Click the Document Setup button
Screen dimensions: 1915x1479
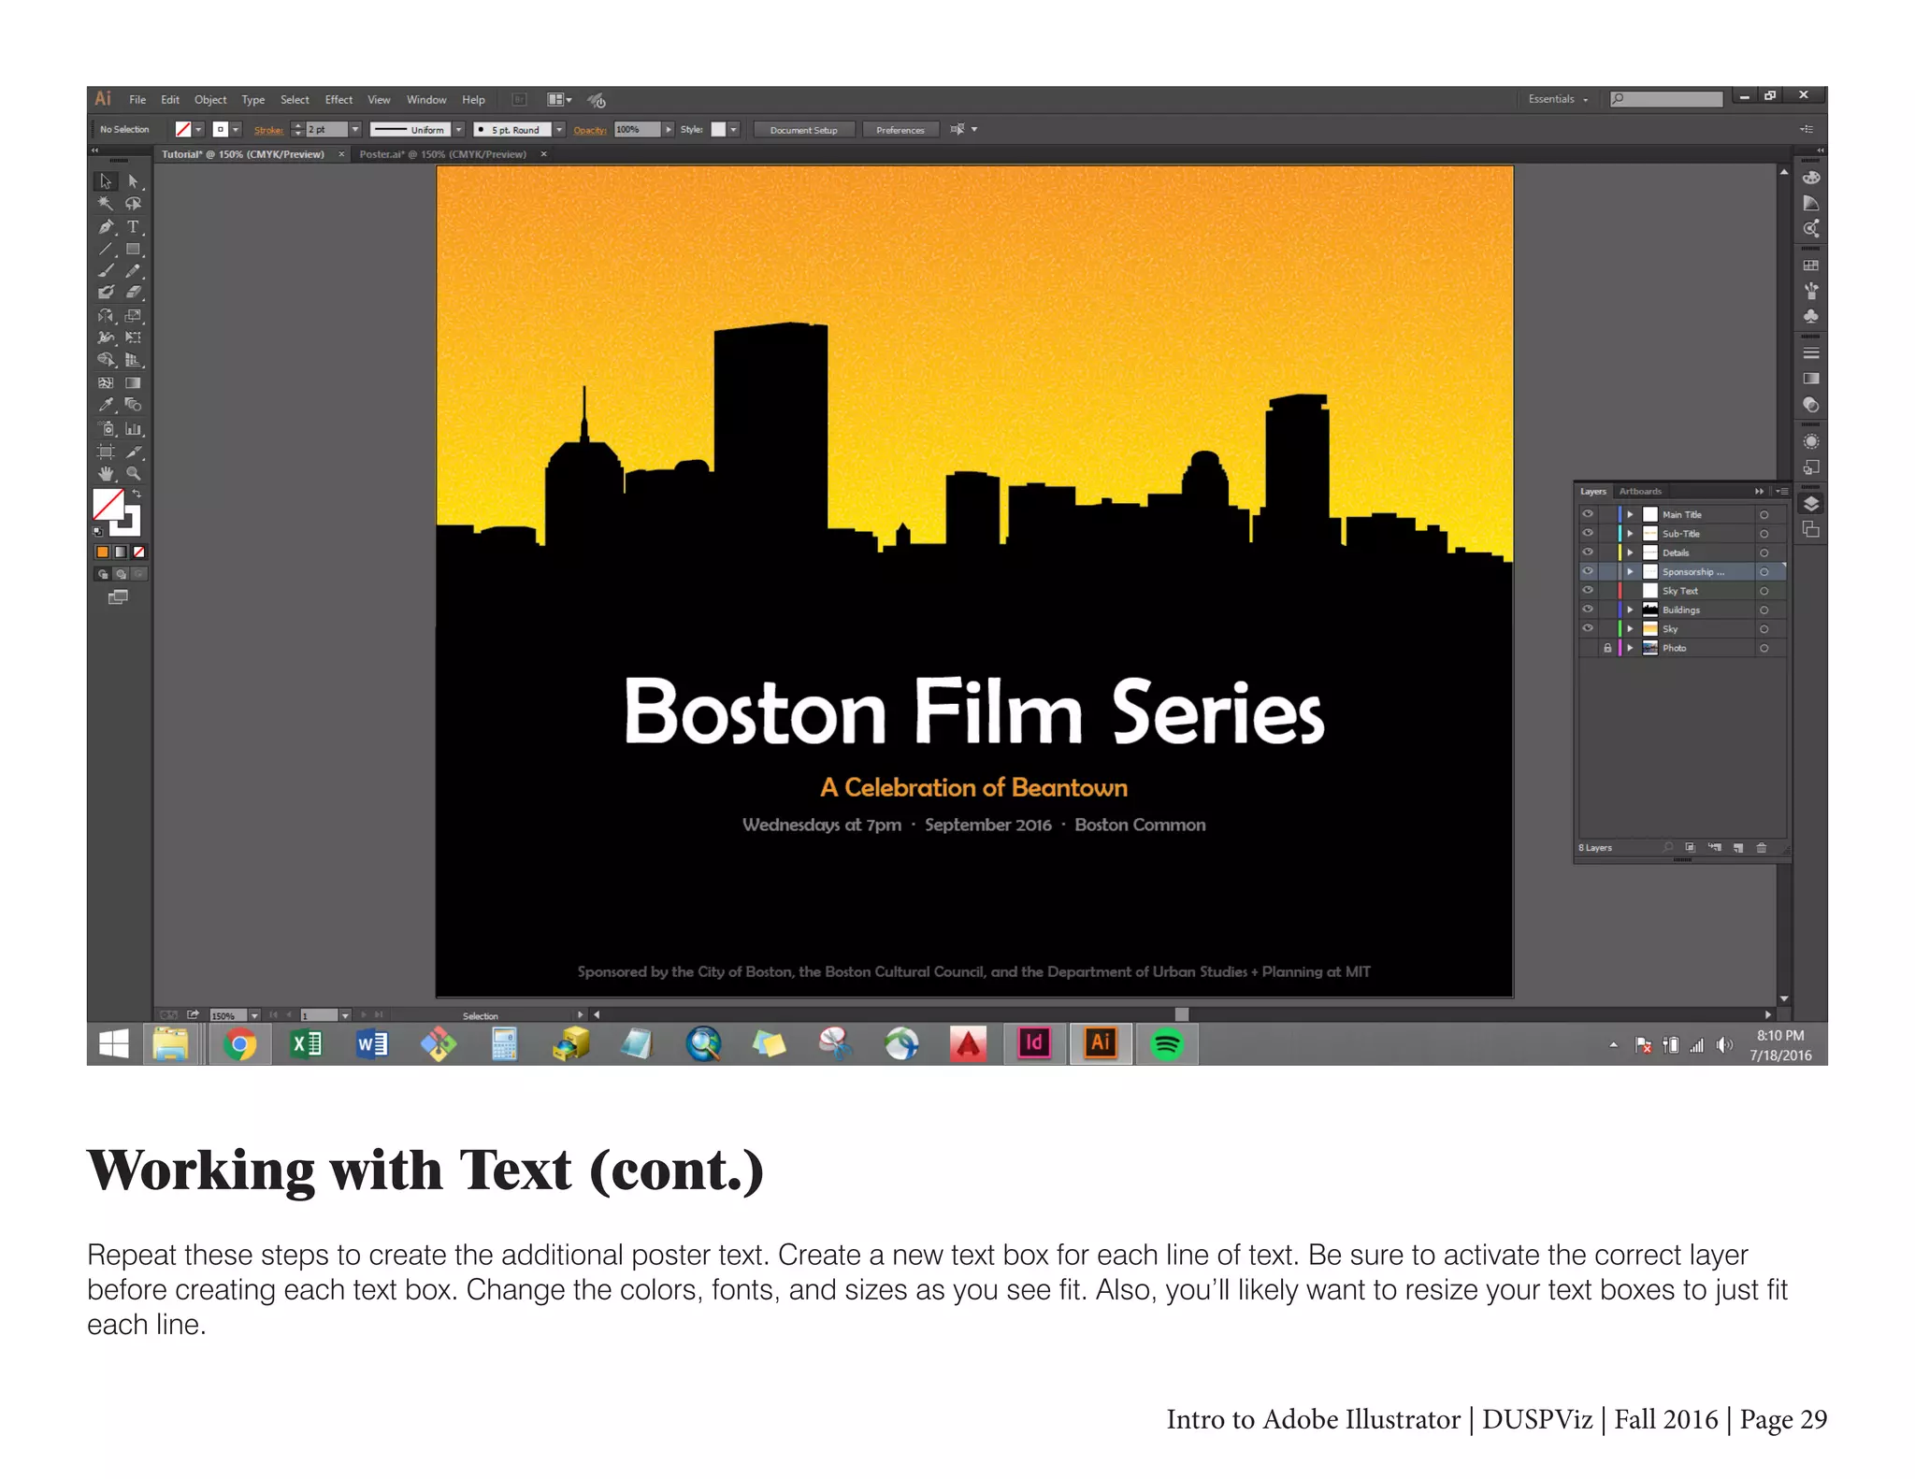(x=803, y=130)
